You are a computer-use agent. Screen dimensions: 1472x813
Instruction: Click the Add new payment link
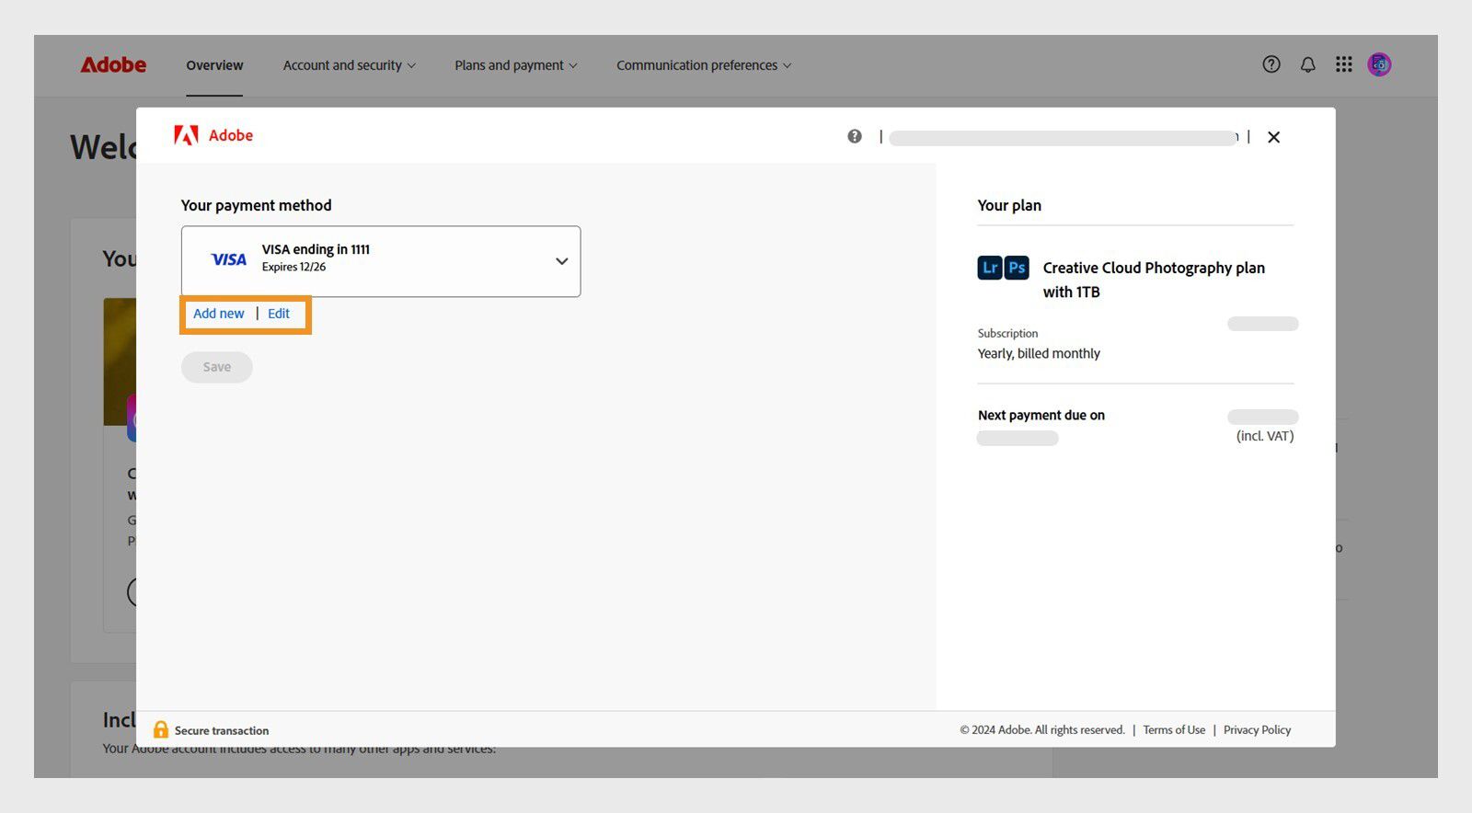pyautogui.click(x=219, y=314)
